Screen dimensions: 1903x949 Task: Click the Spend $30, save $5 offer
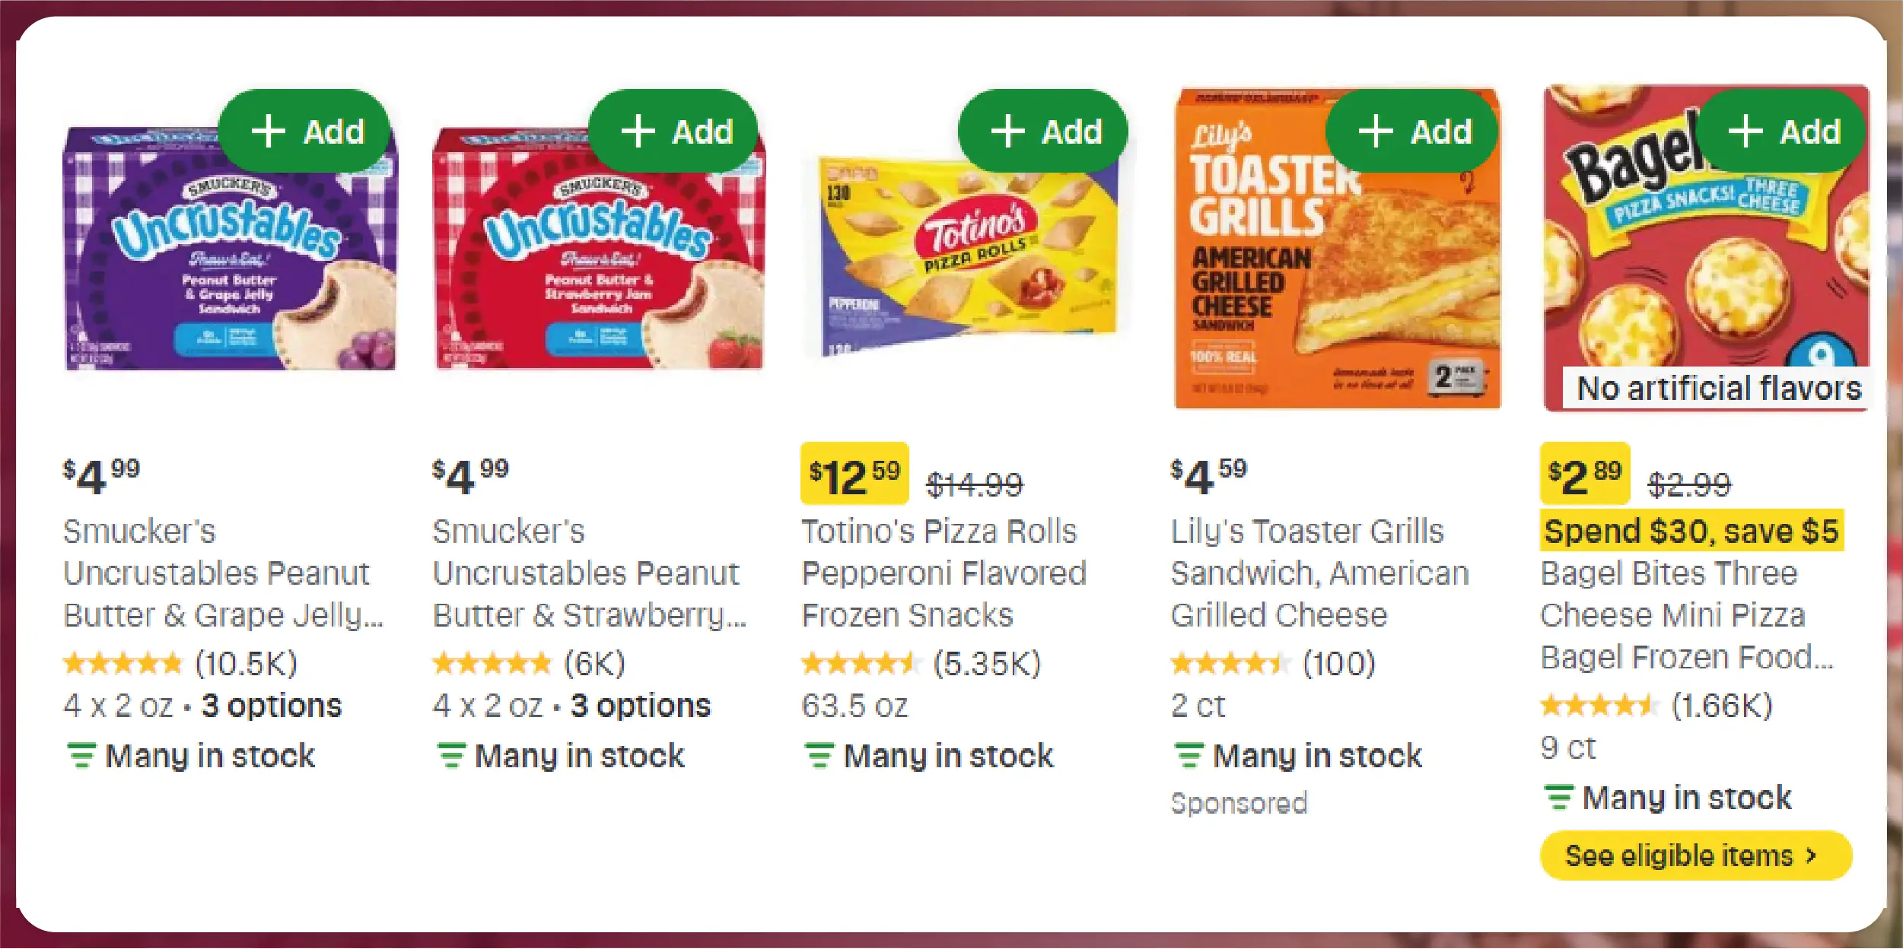point(1691,531)
